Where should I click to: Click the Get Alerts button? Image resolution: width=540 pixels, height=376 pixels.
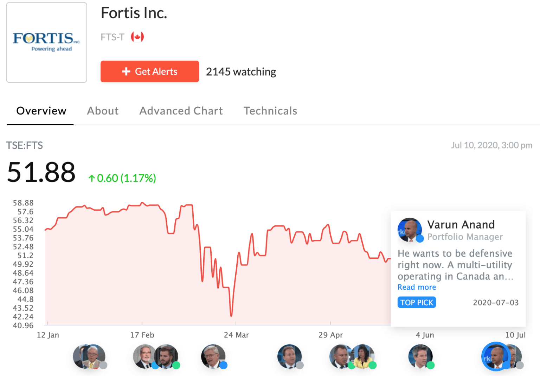point(149,71)
